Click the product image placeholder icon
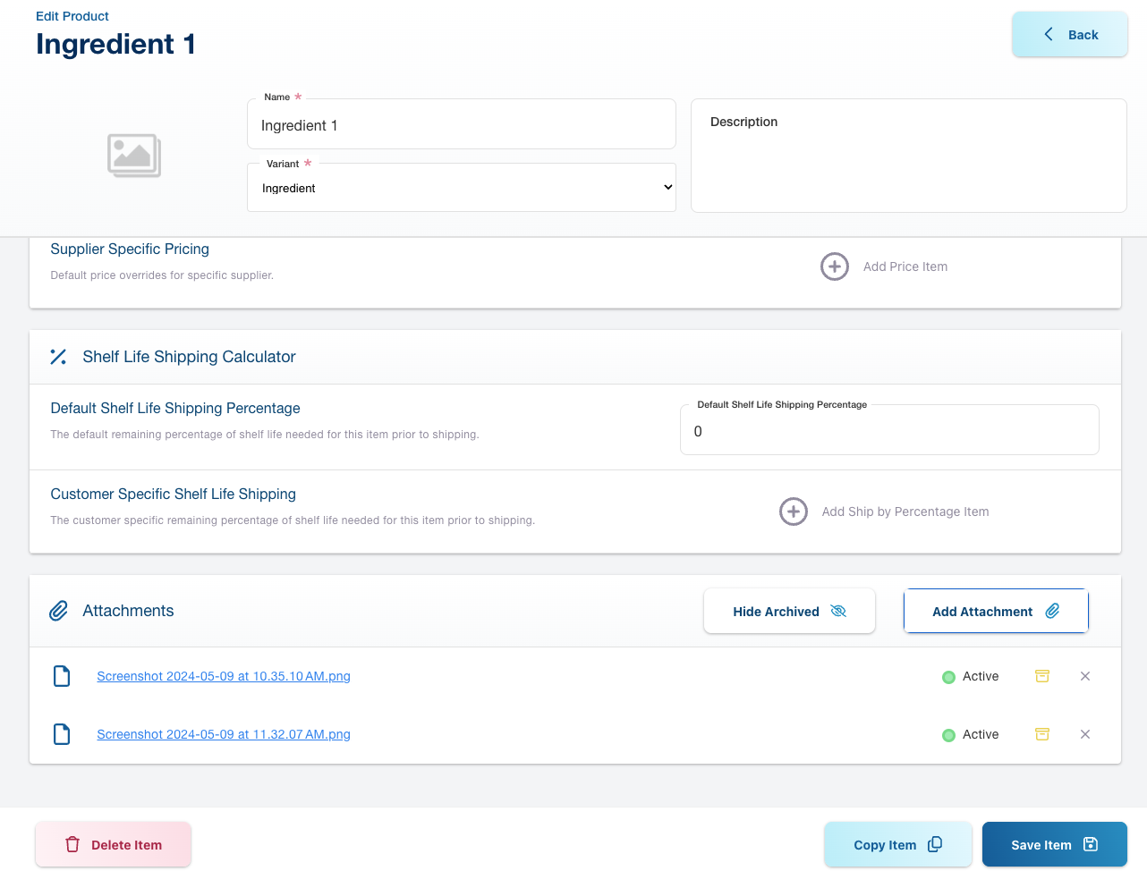 click(x=134, y=156)
